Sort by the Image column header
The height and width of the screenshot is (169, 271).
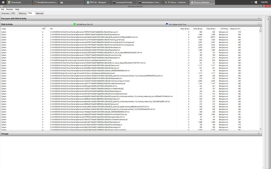click(x=21, y=29)
